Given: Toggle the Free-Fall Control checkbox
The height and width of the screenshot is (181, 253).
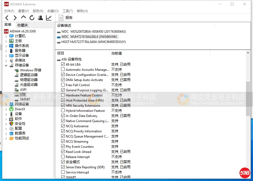Looking at the screenshot, I should [x=63, y=85].
